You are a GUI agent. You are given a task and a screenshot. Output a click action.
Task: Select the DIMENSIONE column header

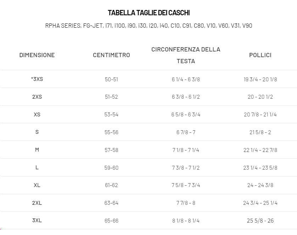click(x=37, y=55)
